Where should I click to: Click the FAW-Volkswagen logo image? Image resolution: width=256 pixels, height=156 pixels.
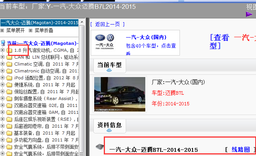point(105,42)
